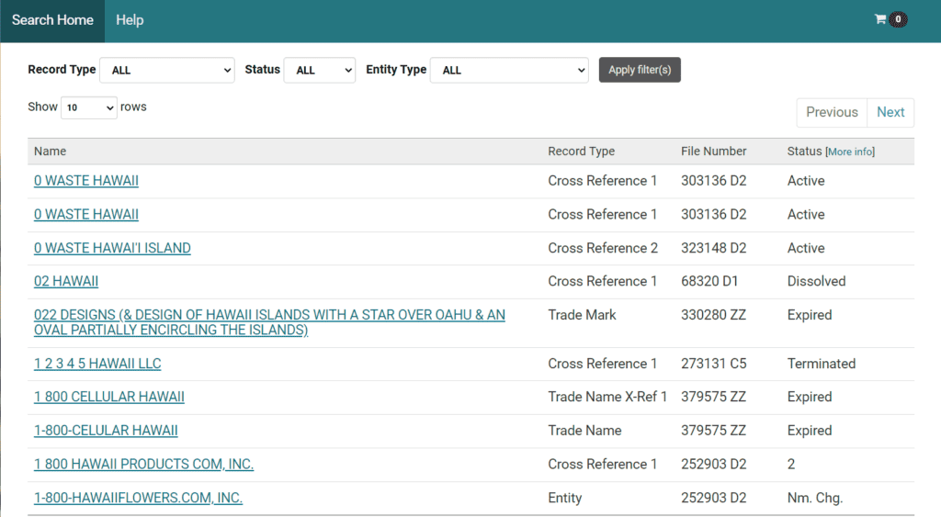Viewport: 941px width, 517px height.
Task: Go to the Previous page
Action: 831,112
